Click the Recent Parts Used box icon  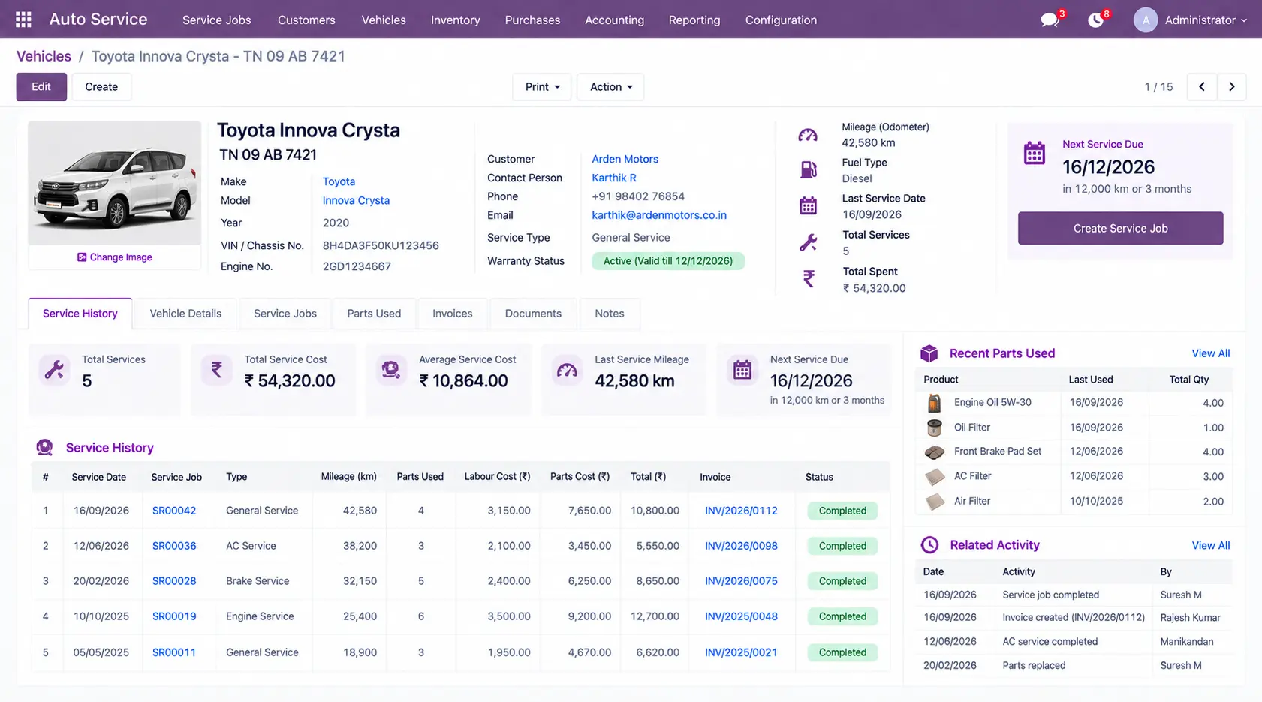pyautogui.click(x=929, y=353)
